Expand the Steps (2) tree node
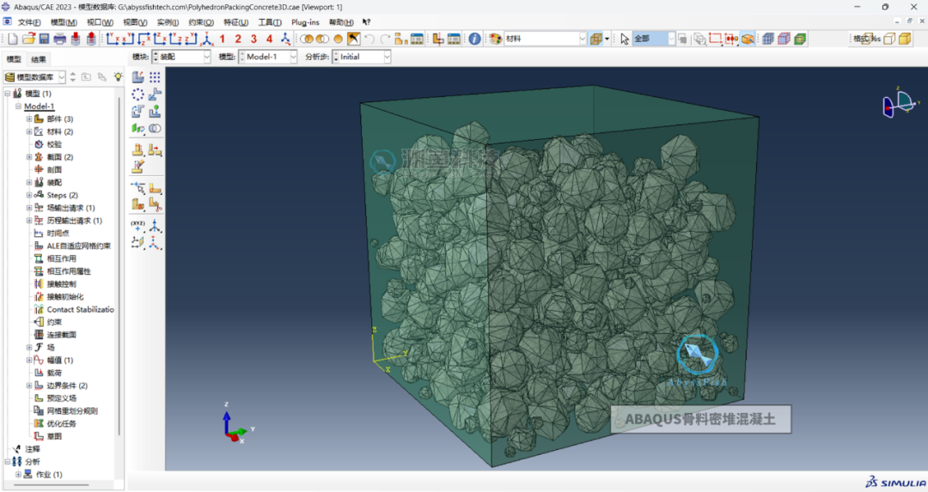The height and width of the screenshot is (492, 928). pyautogui.click(x=29, y=195)
